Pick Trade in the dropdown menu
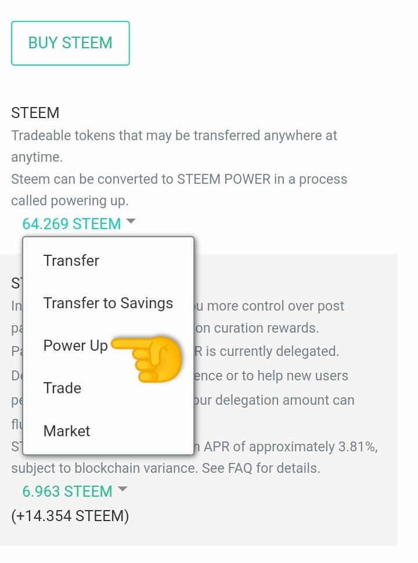 click(x=62, y=388)
